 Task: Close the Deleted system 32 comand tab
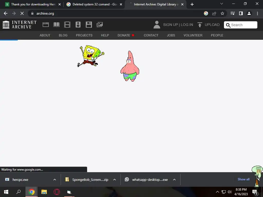click(121, 4)
